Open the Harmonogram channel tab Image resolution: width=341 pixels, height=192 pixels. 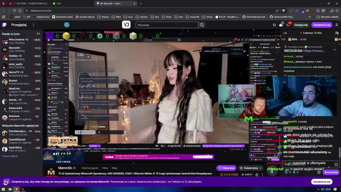90,168
